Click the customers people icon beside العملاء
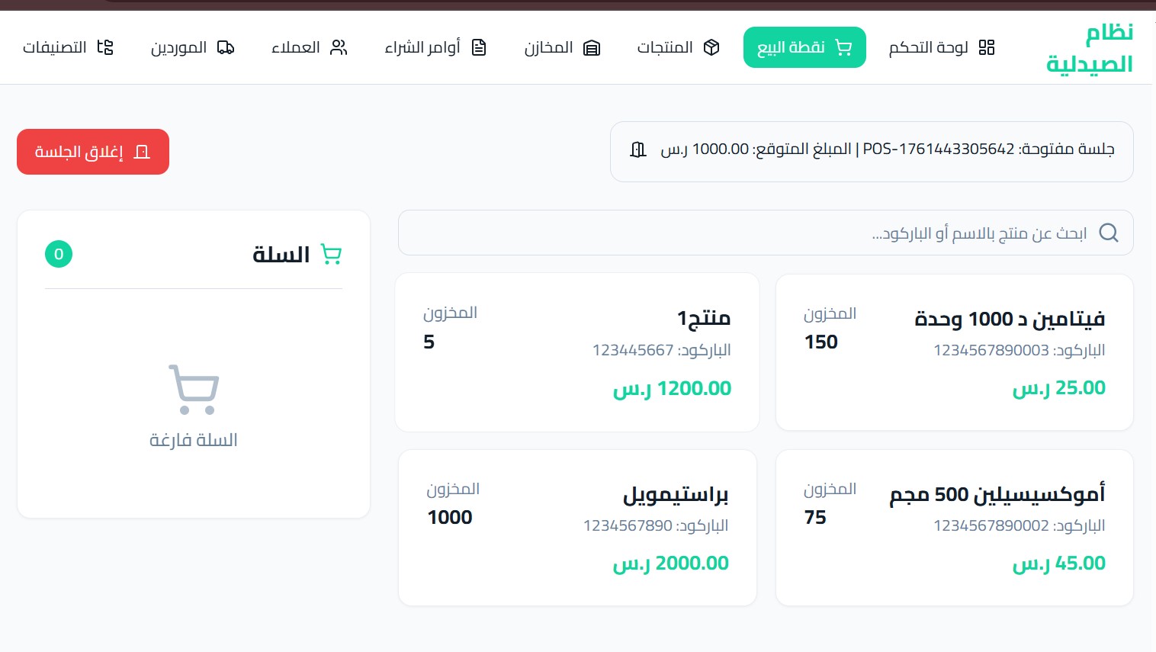 click(x=338, y=47)
